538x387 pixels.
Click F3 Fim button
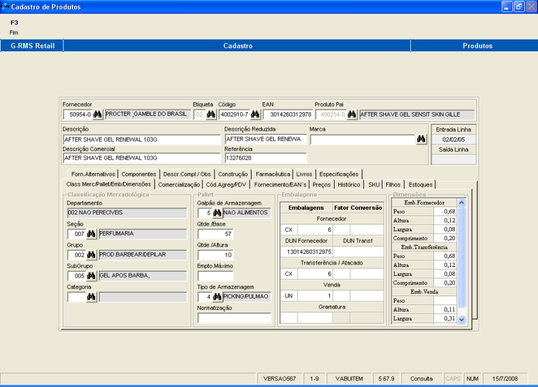[14, 27]
